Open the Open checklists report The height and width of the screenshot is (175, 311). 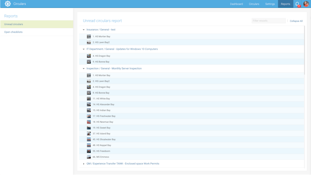click(13, 32)
